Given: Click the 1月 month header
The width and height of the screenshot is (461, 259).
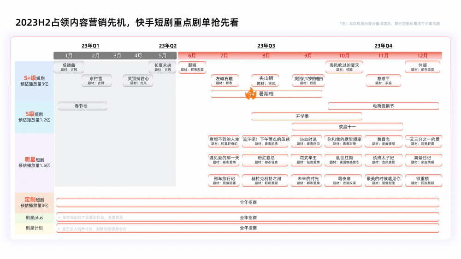Looking at the screenshot, I should tap(69, 56).
